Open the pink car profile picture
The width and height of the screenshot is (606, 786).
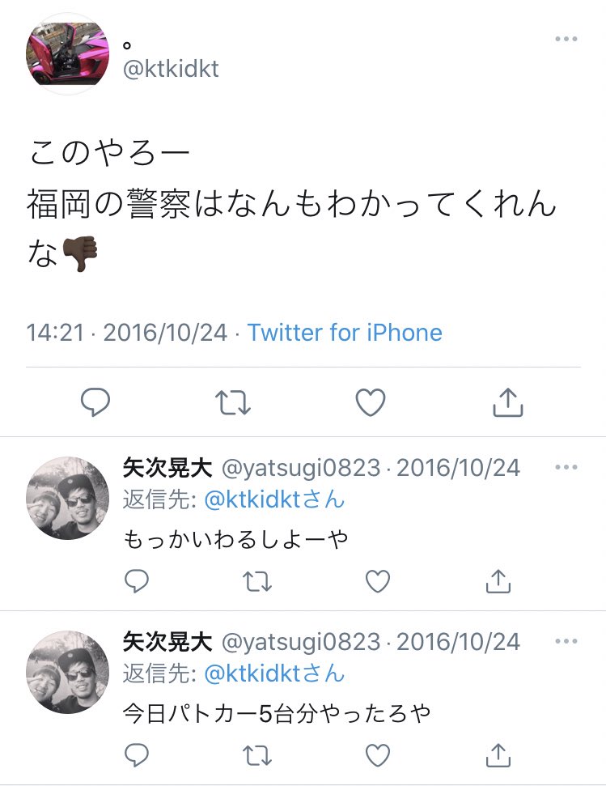(68, 53)
